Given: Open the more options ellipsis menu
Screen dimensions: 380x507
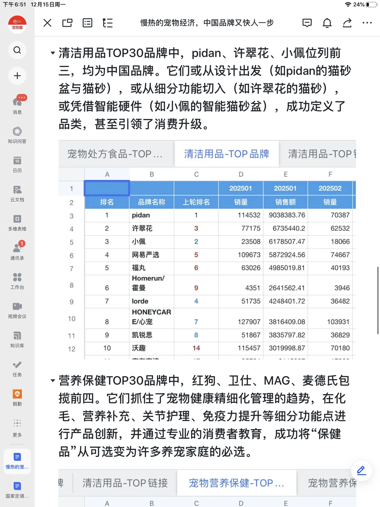Looking at the screenshot, I should click(367, 23).
